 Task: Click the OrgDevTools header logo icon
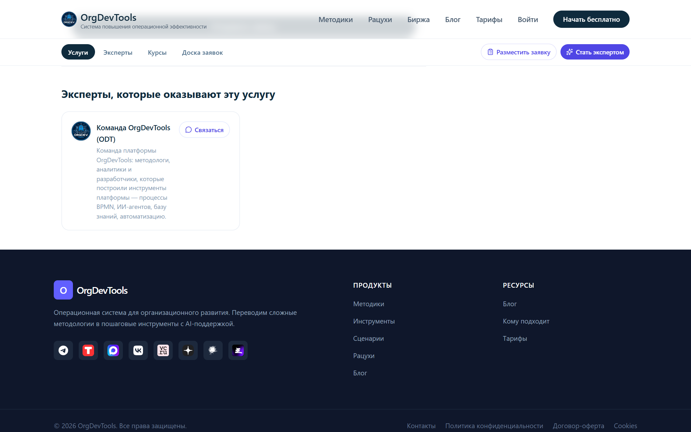point(69,19)
